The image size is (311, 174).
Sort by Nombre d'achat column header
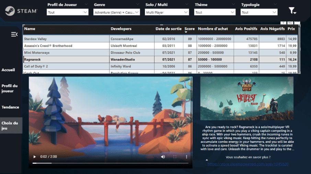coord(213,29)
